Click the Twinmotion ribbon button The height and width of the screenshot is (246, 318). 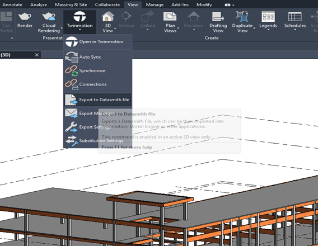79,21
